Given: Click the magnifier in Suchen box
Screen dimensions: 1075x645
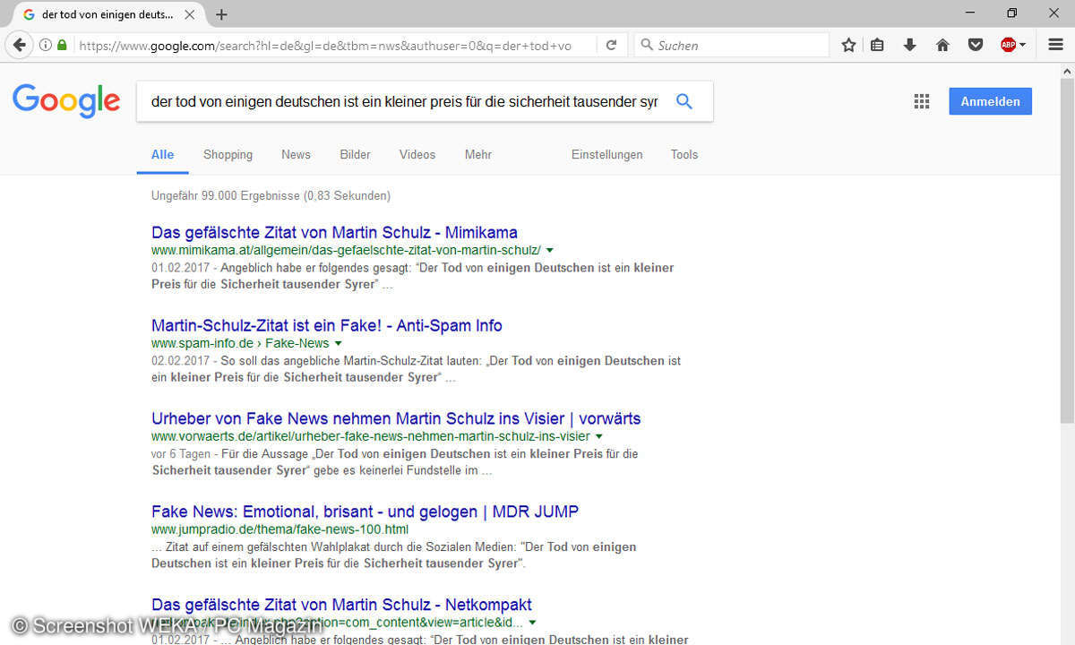Looking at the screenshot, I should (x=646, y=45).
